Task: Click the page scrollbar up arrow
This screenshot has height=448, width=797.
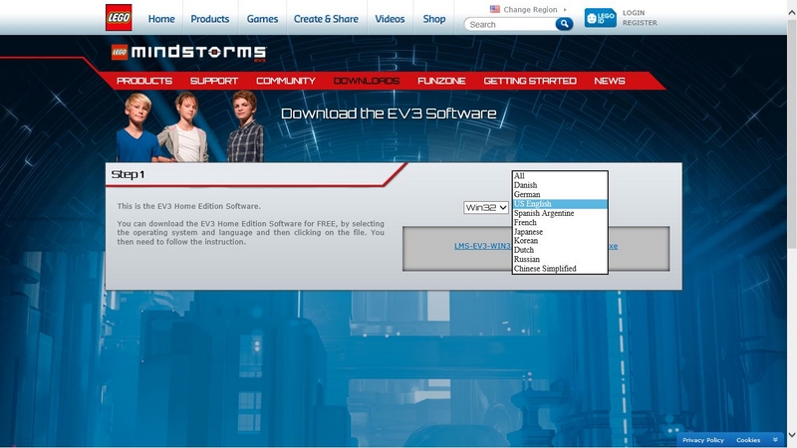Action: click(792, 13)
